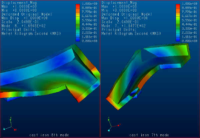Click legend value 6.667e-01 in 7th mode view
Image resolution: width=200 pixels, height=138 pixels.
(189, 16)
